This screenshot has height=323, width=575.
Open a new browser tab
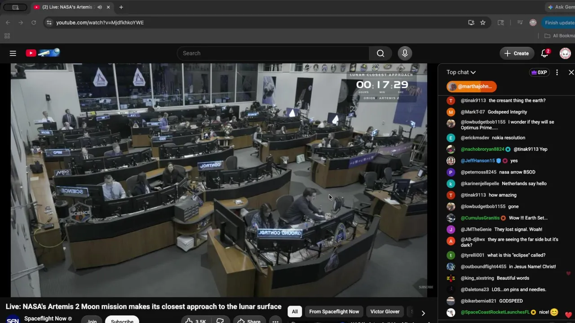[x=121, y=7]
